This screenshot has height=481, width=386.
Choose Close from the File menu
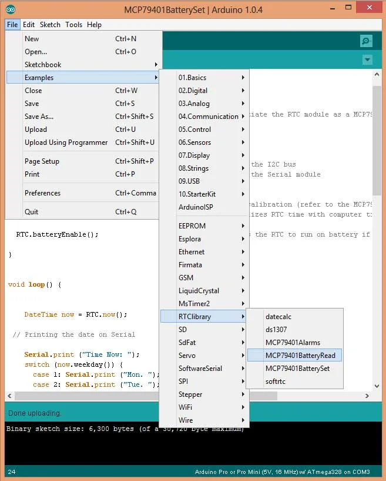point(83,91)
